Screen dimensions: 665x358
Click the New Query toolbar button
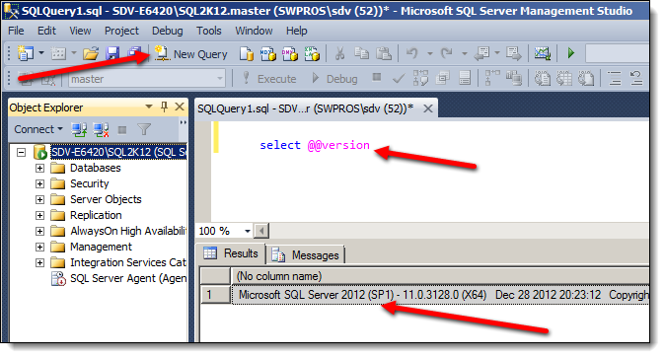[191, 54]
